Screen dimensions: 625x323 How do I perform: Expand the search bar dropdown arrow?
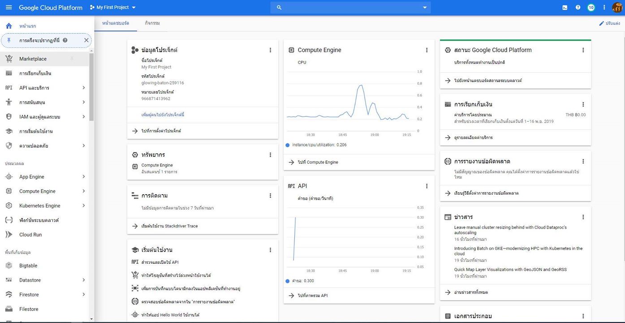tap(425, 8)
